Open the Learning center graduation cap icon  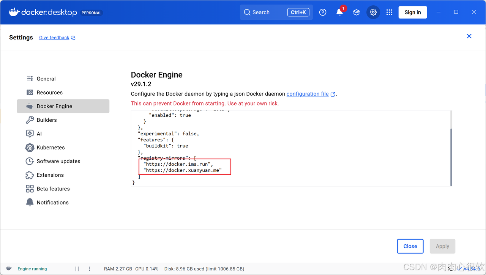(356, 12)
